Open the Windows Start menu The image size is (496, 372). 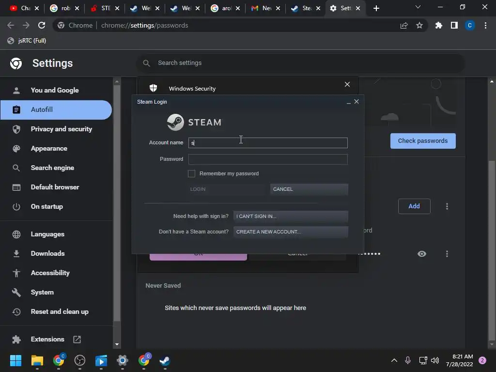[x=15, y=360]
